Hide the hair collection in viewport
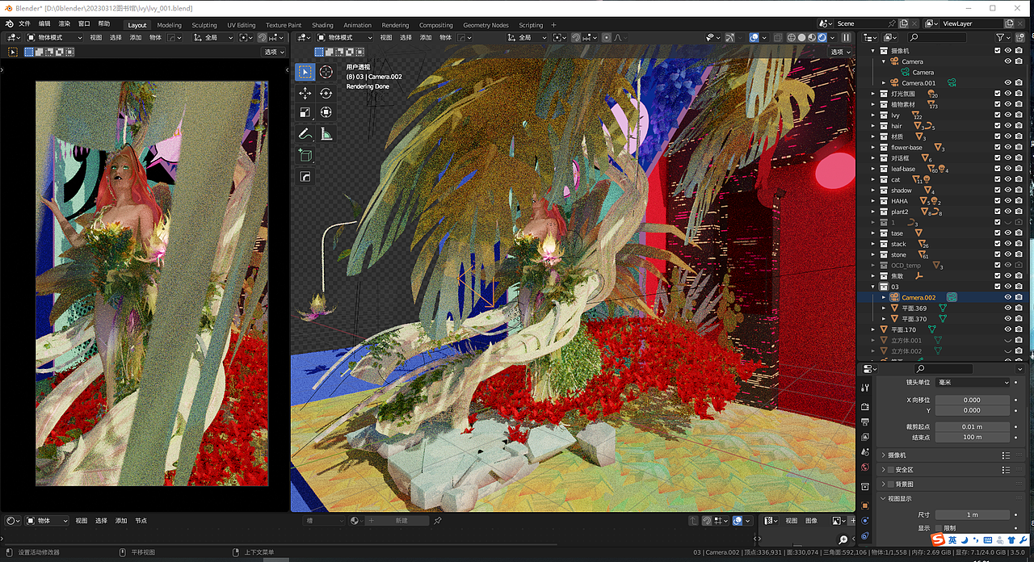 point(1008,126)
